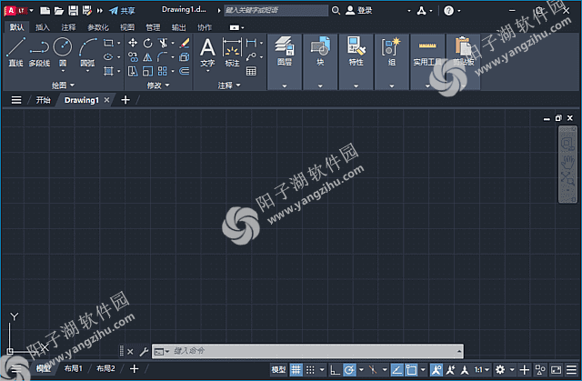This screenshot has width=582, height=381.
Task: Toggle automatic annotation scaling in status bar
Action: click(451, 369)
